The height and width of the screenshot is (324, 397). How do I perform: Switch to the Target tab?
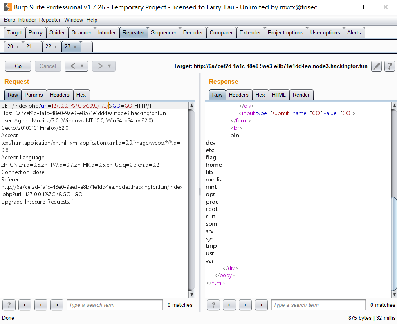pos(15,33)
